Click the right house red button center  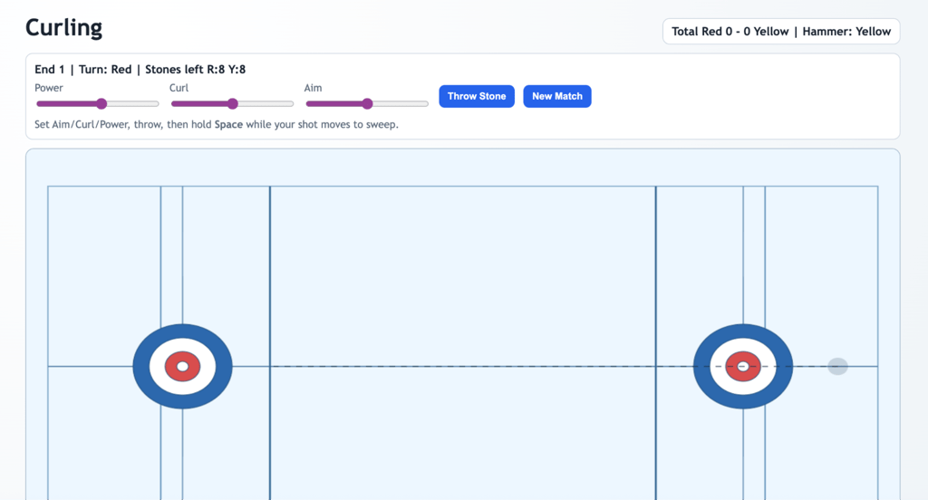pyautogui.click(x=743, y=366)
